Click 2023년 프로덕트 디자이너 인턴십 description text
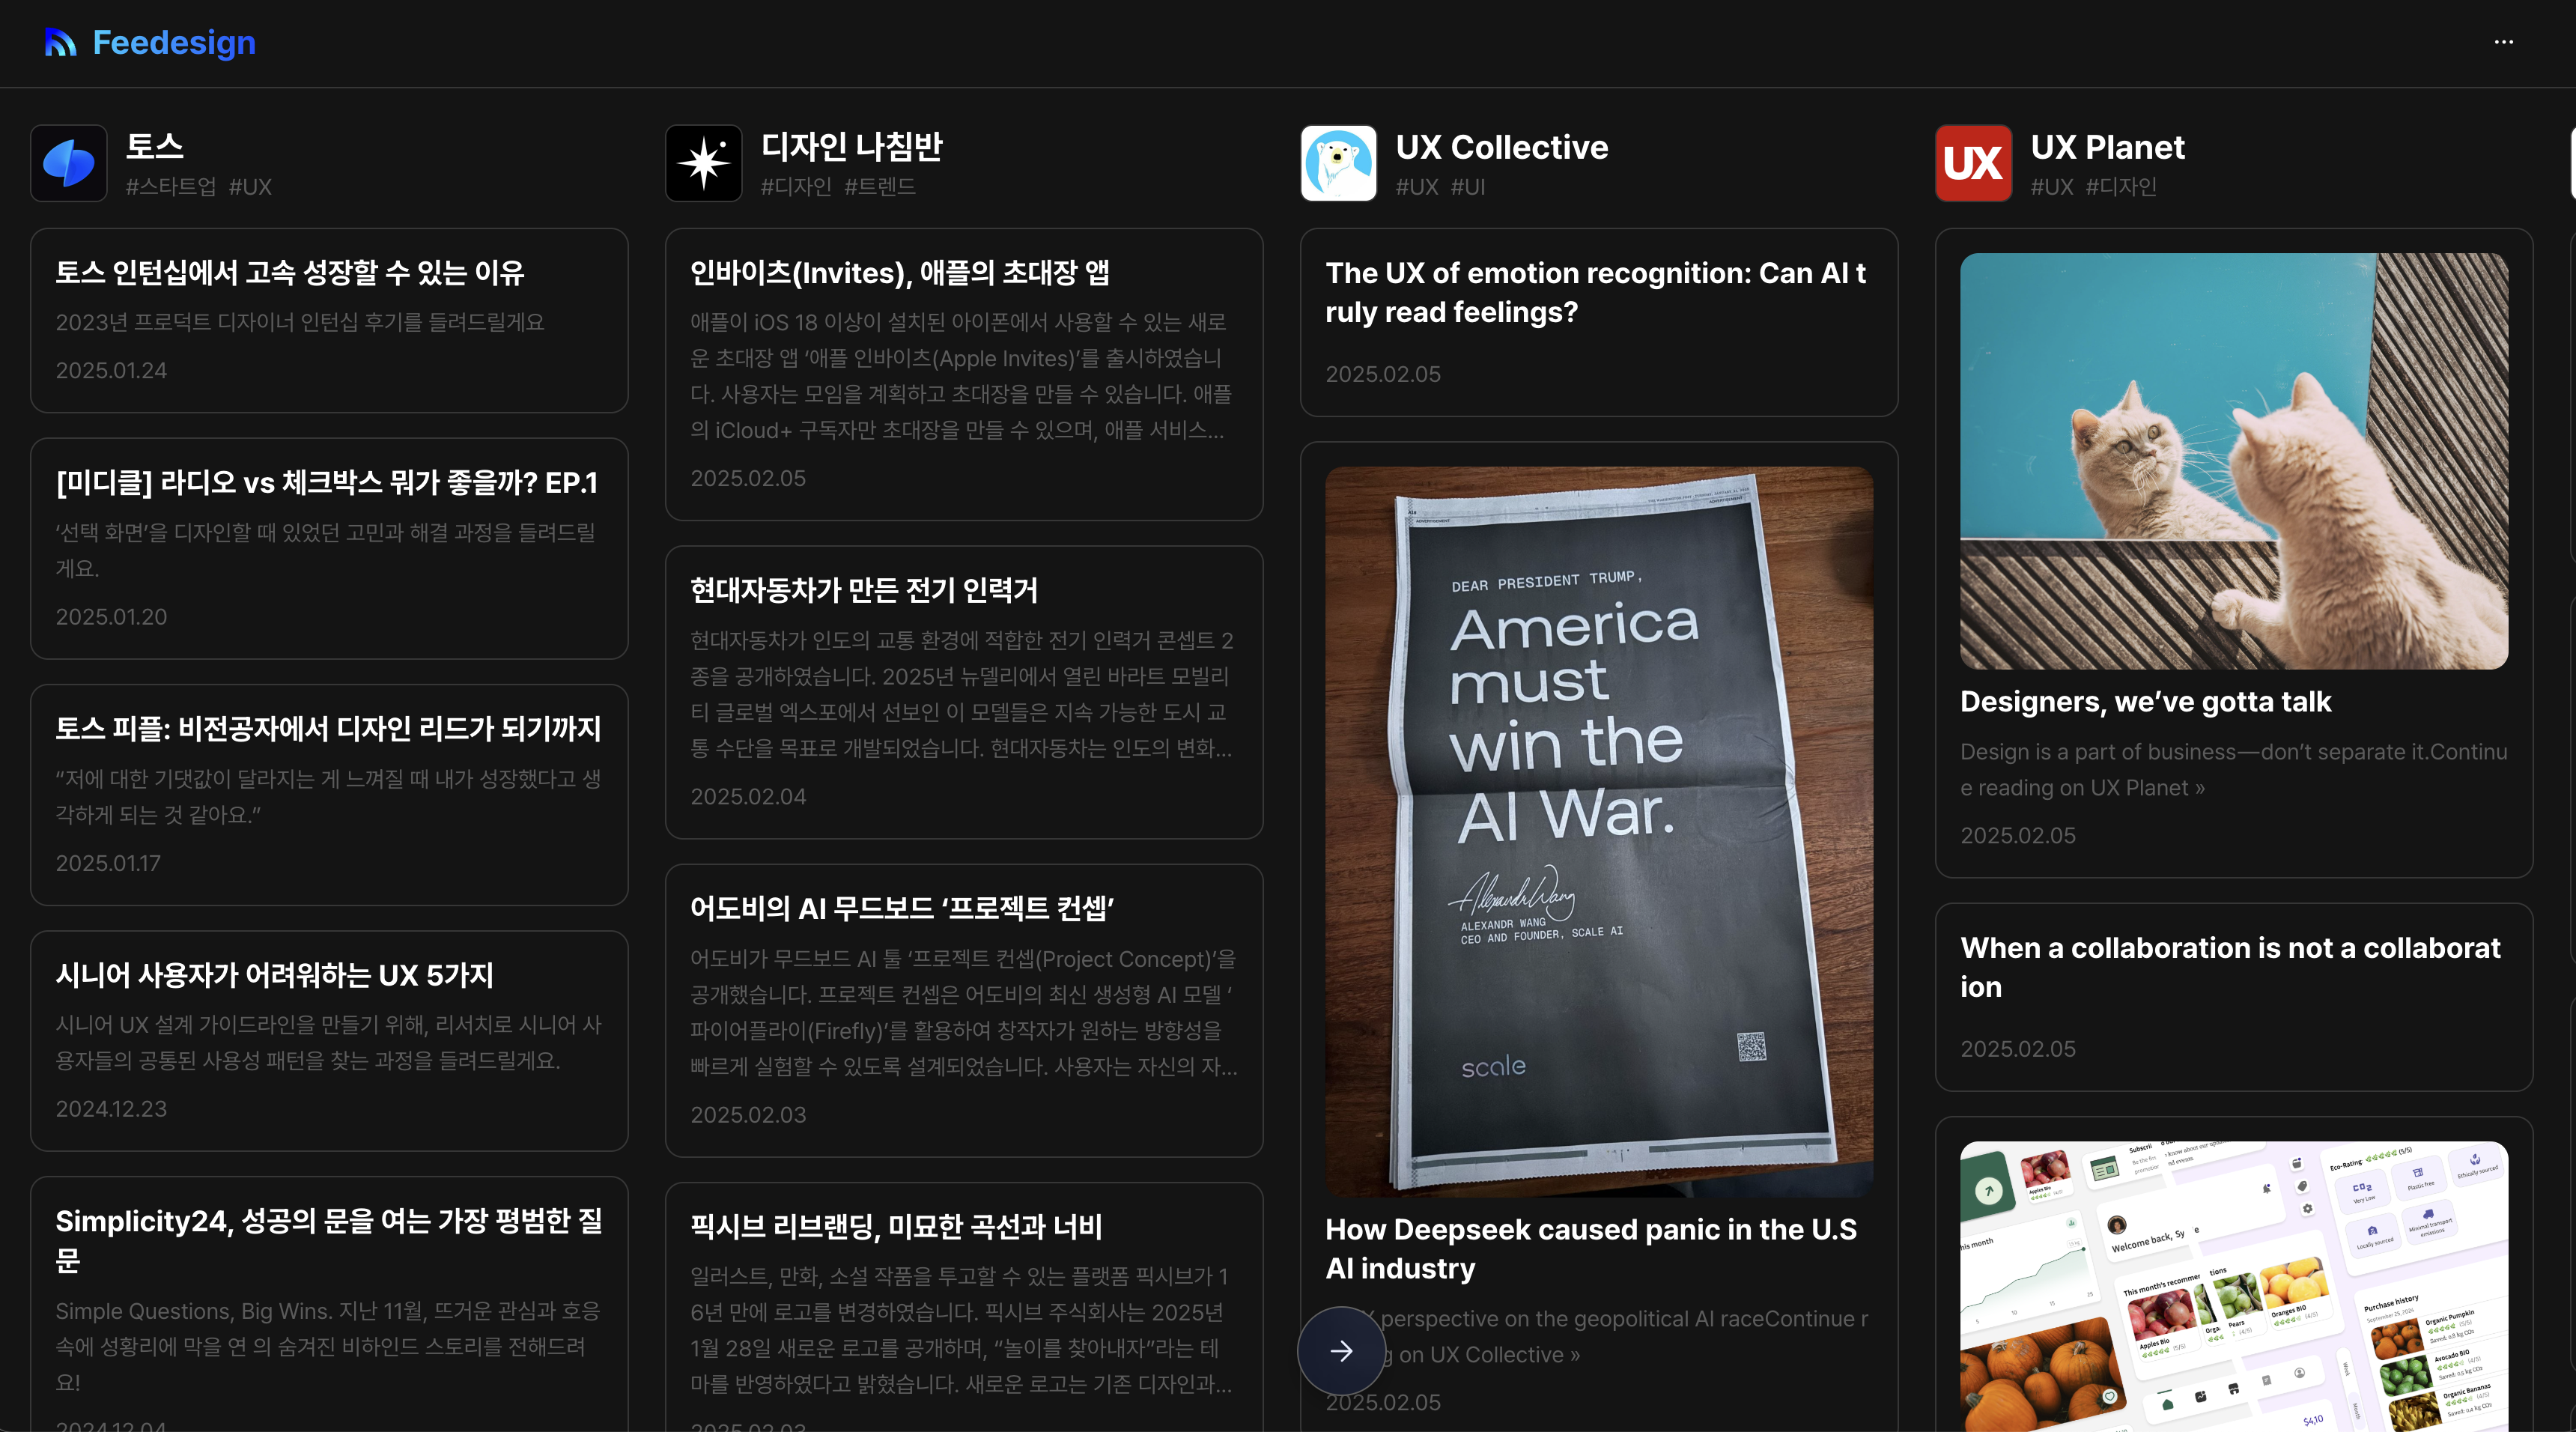Image resolution: width=2576 pixels, height=1432 pixels. coord(300,322)
